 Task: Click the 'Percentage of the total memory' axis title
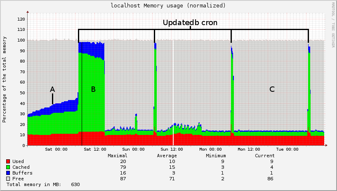point(5,79)
